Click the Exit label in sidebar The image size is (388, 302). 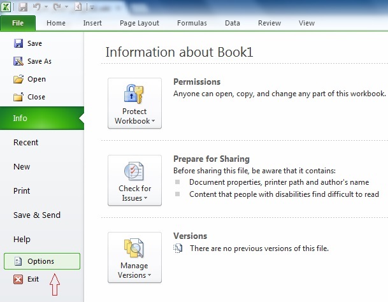(x=33, y=279)
